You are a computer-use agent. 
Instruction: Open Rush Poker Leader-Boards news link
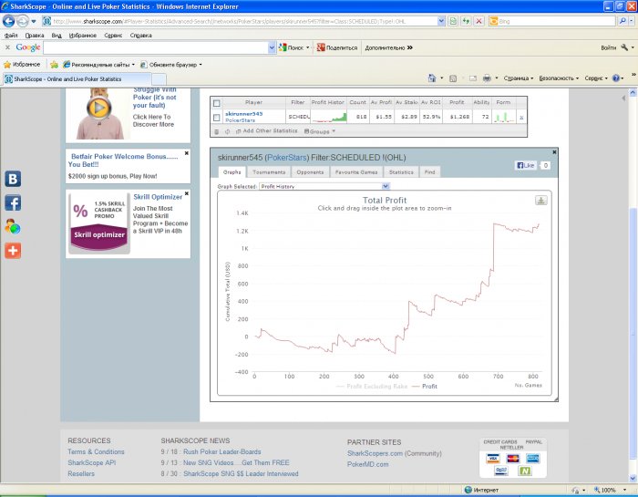coord(222,451)
